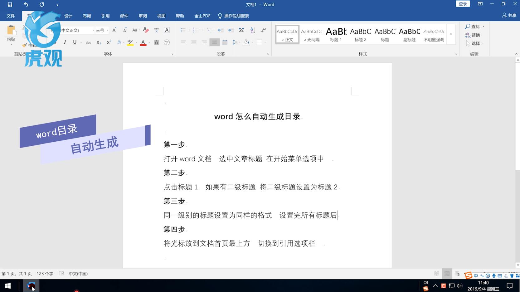Toggle italic formatting

(x=65, y=42)
